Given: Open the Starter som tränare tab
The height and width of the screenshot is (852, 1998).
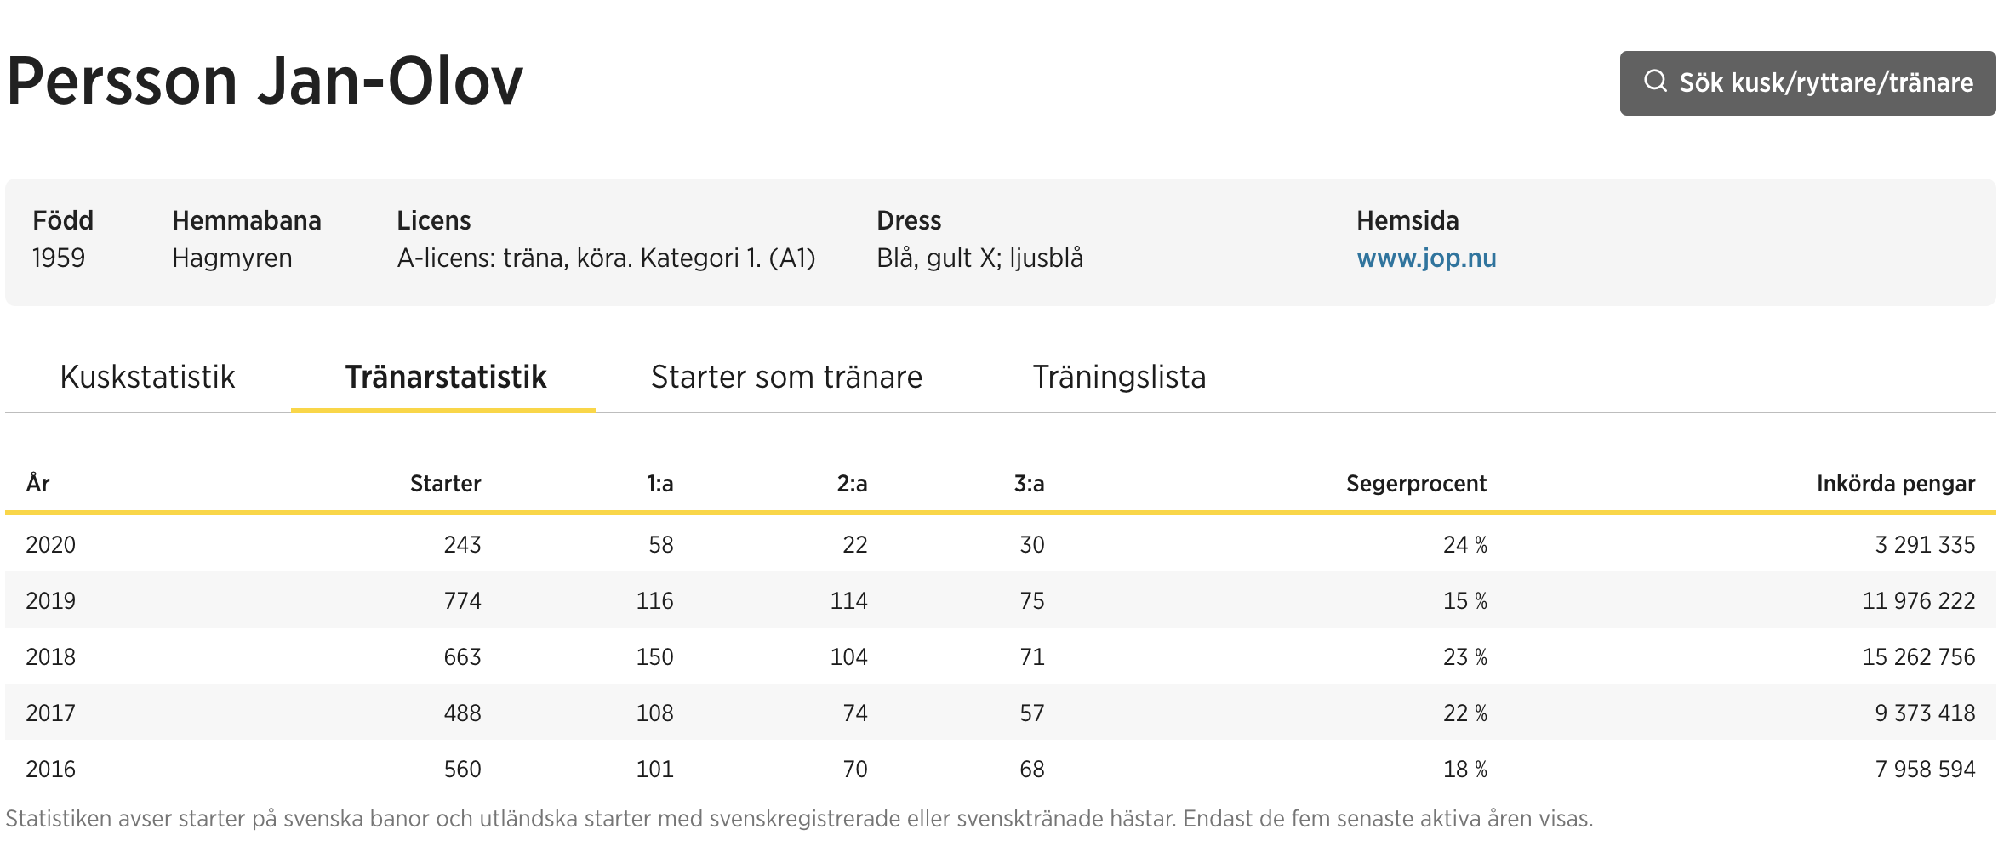Looking at the screenshot, I should point(786,377).
